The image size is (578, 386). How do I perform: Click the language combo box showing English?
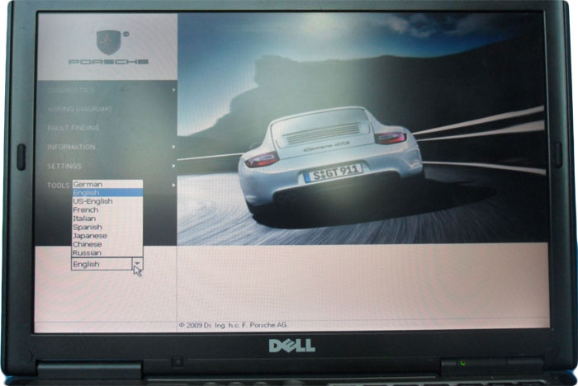[107, 264]
